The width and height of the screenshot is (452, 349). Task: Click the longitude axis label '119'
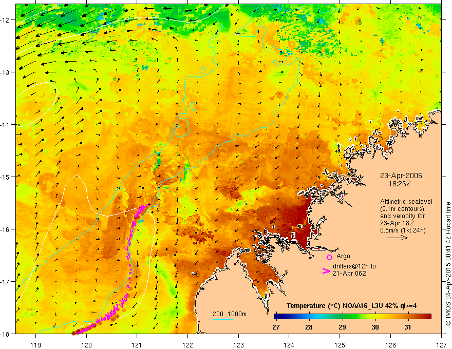(35, 345)
